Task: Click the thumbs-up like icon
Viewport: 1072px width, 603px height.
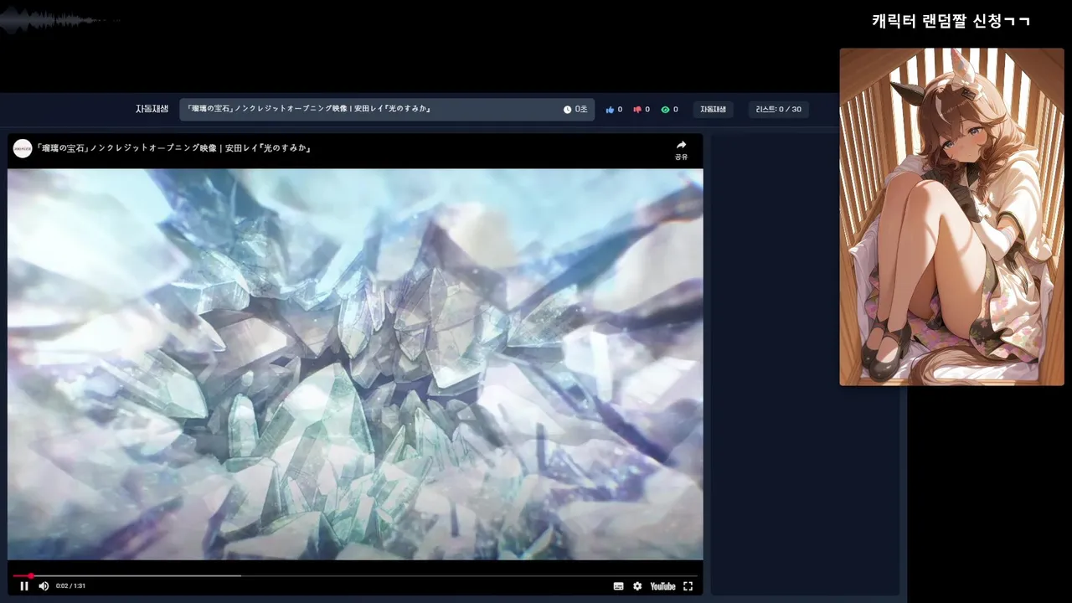Action: click(610, 110)
